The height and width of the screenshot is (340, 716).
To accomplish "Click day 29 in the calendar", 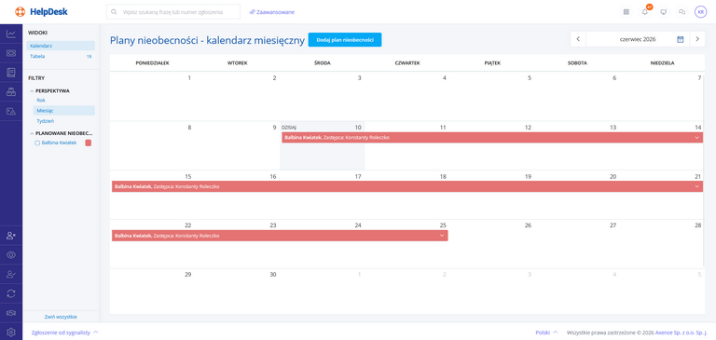I will (187, 274).
